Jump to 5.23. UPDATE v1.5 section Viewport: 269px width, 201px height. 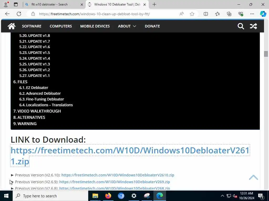35,53
